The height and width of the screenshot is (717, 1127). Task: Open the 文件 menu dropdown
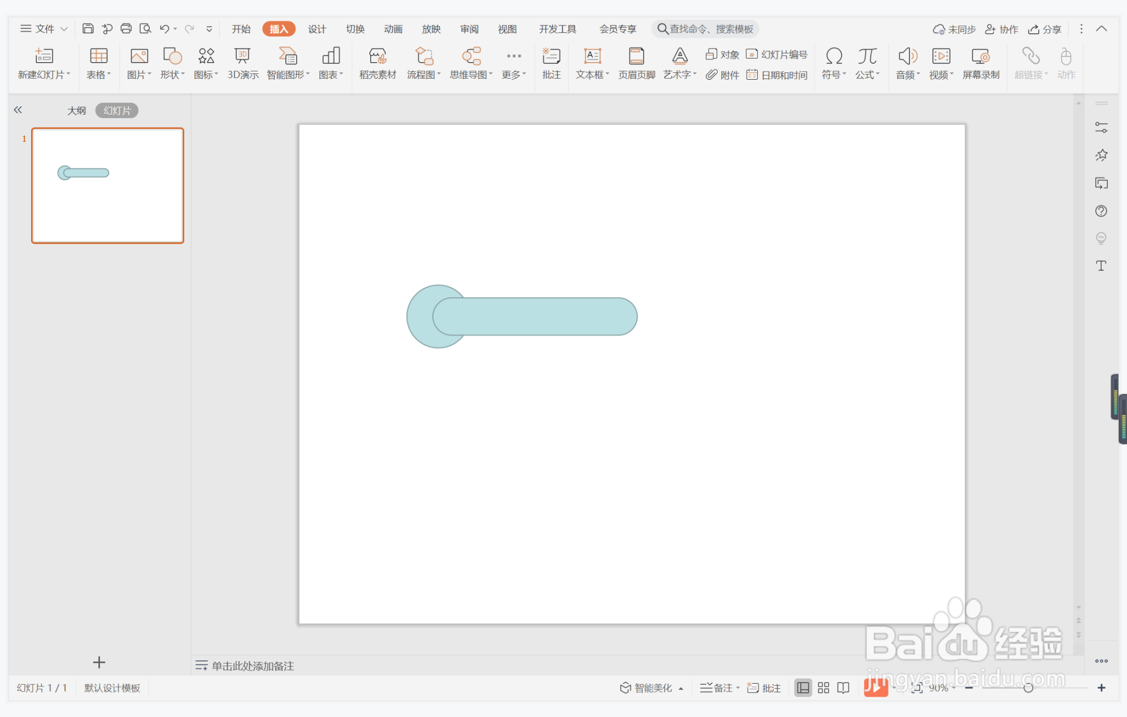click(44, 29)
